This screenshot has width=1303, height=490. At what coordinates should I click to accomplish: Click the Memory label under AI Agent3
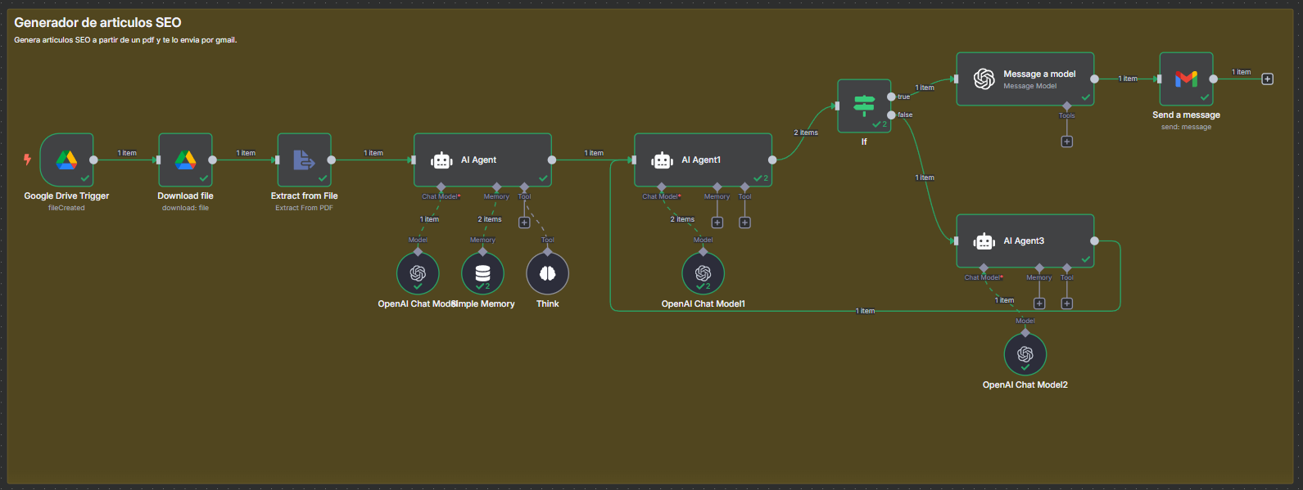tap(1039, 277)
